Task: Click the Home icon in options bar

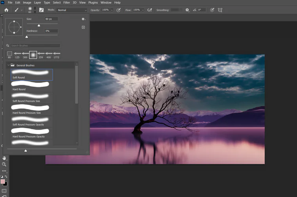Action: click(6, 10)
